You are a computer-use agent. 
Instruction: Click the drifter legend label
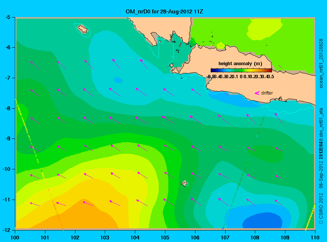[x=267, y=93]
